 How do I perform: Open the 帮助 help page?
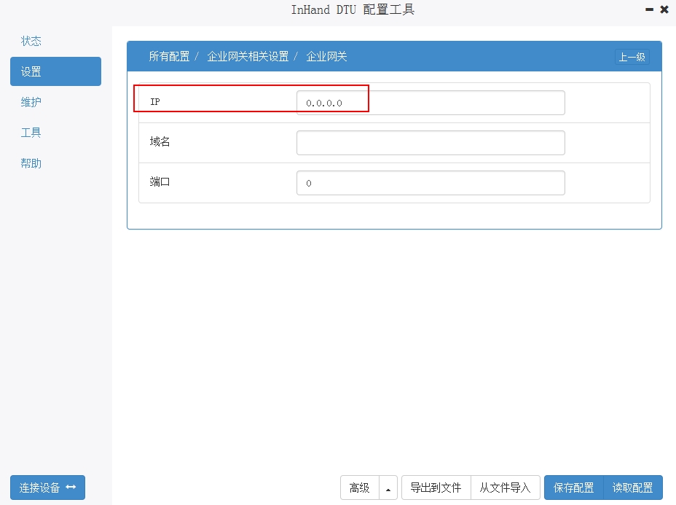point(31,163)
